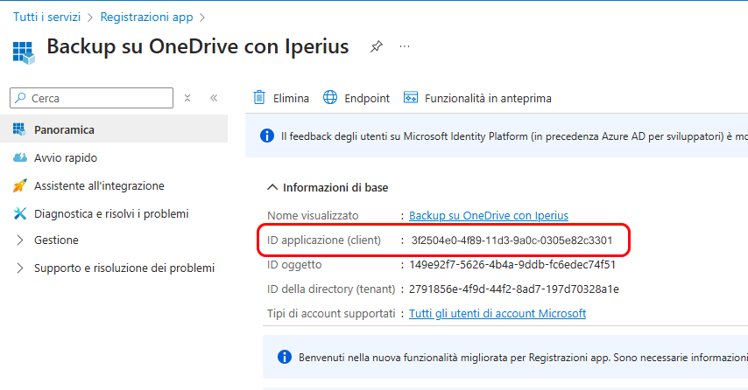
Task: Open the Backup su OneDrive con Iperius link
Action: 489,216
